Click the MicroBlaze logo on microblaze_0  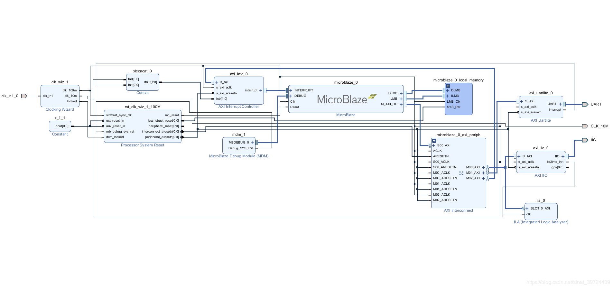click(x=346, y=99)
